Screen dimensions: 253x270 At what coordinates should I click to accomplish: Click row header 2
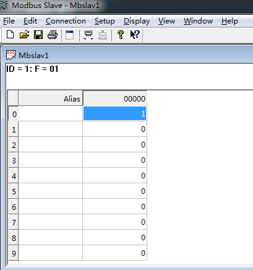pyautogui.click(x=14, y=145)
